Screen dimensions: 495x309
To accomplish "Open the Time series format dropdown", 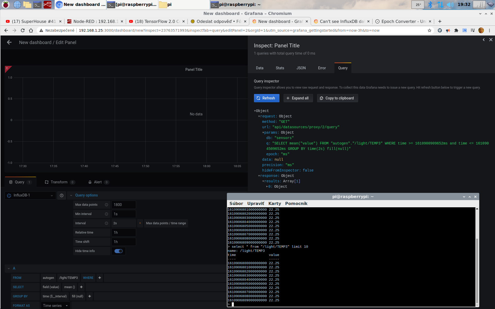I will tap(55, 306).
